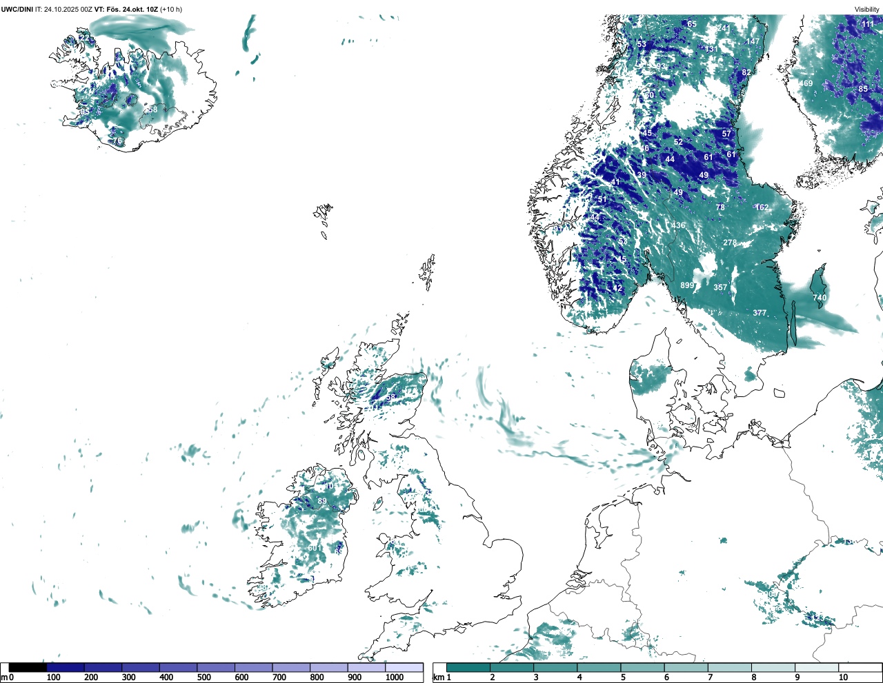Click the map value '57'
Viewport: 883px width, 683px height.
[726, 134]
